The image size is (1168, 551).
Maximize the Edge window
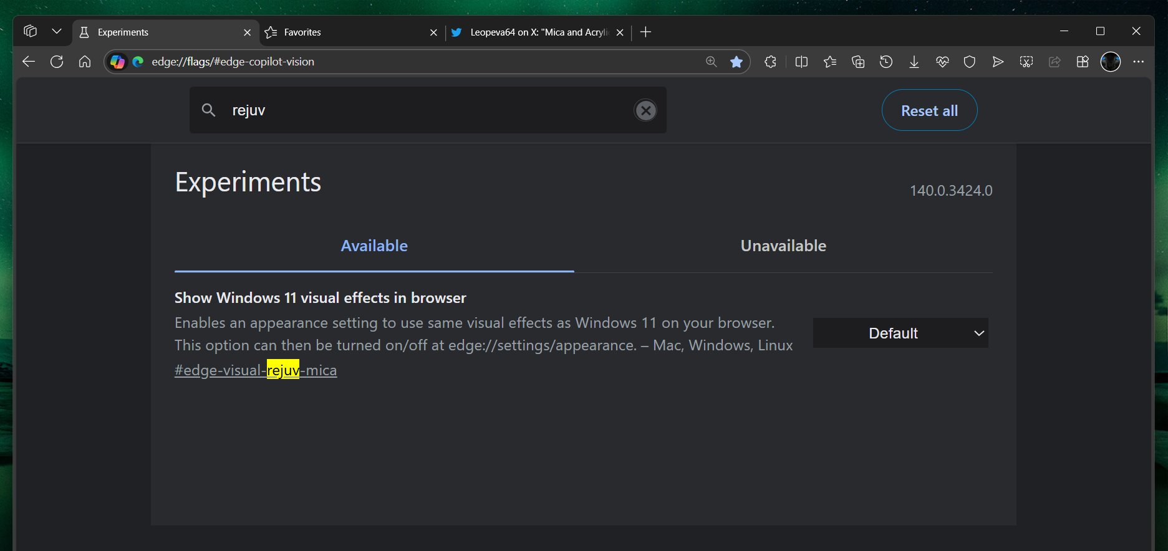point(1100,31)
